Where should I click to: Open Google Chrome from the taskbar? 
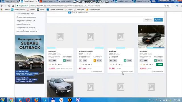coord(11,100)
